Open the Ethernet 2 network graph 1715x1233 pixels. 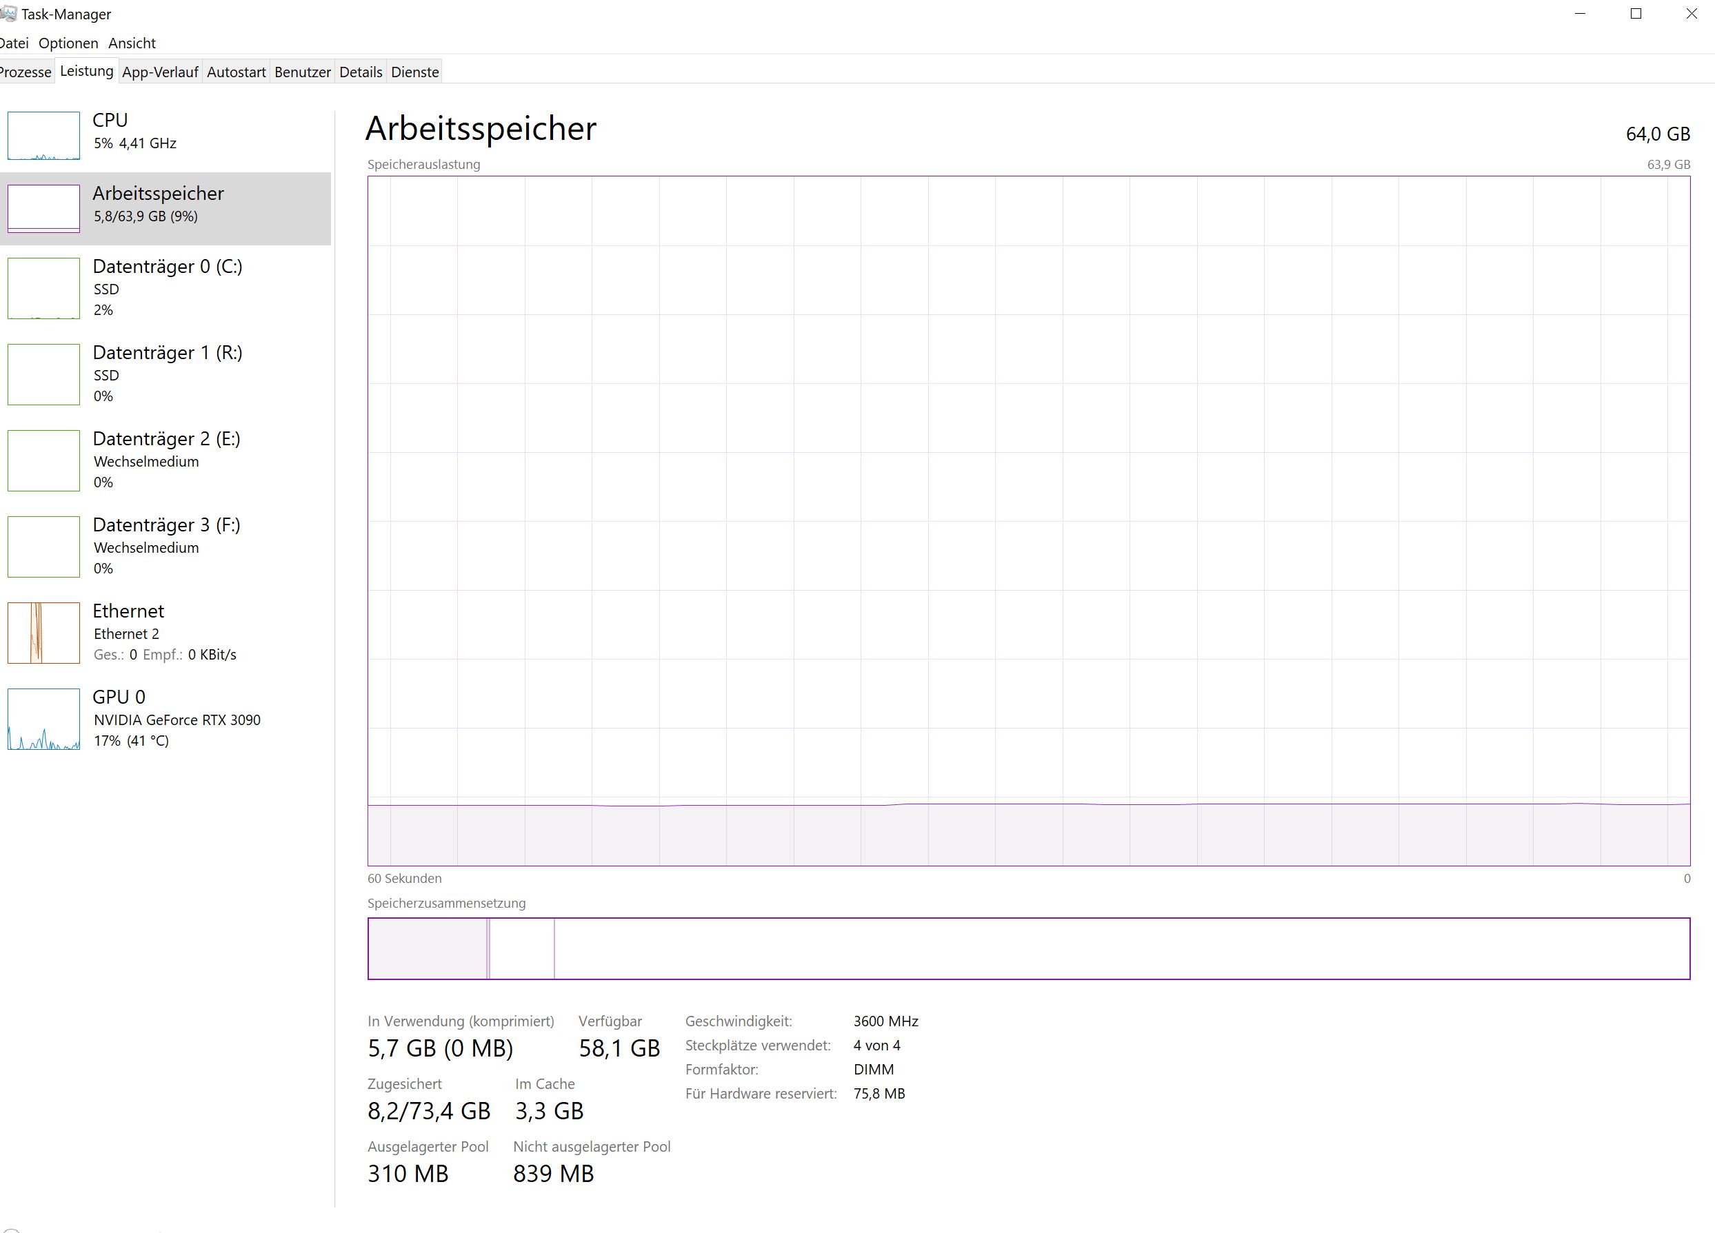click(x=44, y=633)
